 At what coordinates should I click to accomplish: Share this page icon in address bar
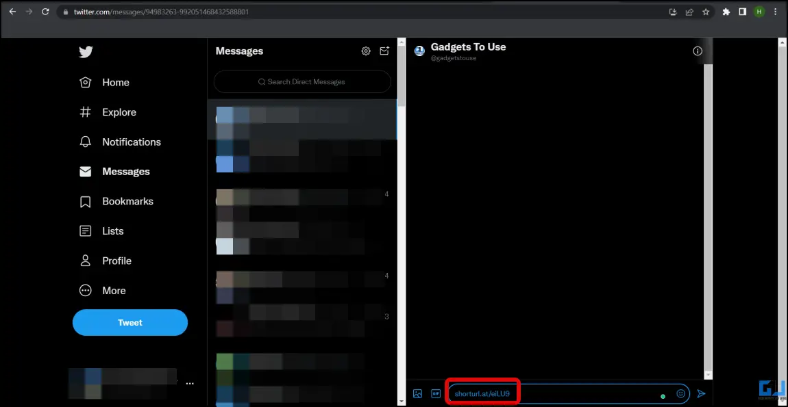point(689,12)
